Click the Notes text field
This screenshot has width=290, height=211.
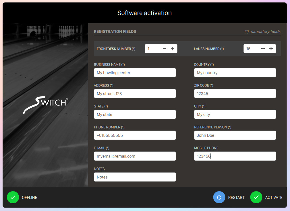135,177
